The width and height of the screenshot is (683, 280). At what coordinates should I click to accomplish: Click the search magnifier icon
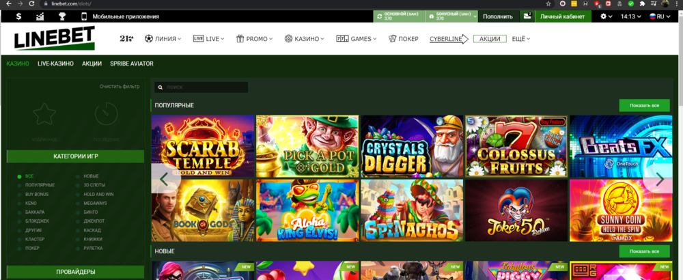tap(161, 87)
